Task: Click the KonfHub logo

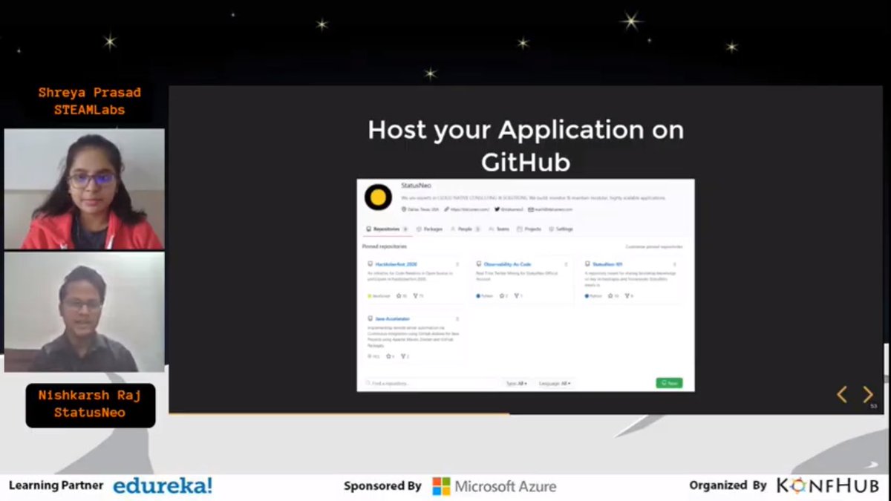Action: (x=828, y=485)
